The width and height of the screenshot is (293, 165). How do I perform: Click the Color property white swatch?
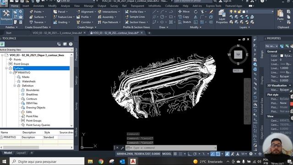click(282, 56)
